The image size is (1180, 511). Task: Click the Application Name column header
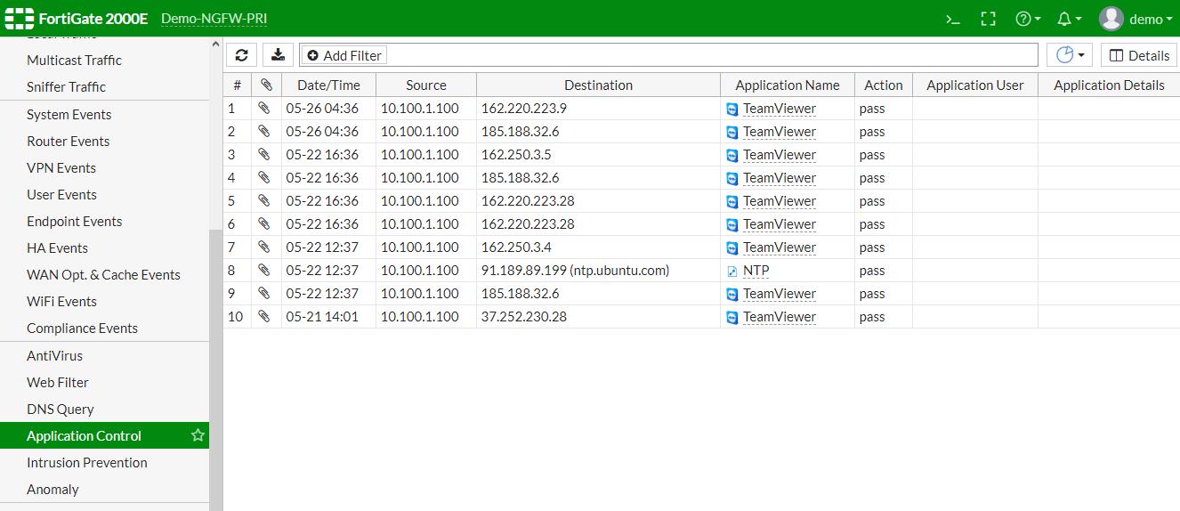(x=788, y=85)
